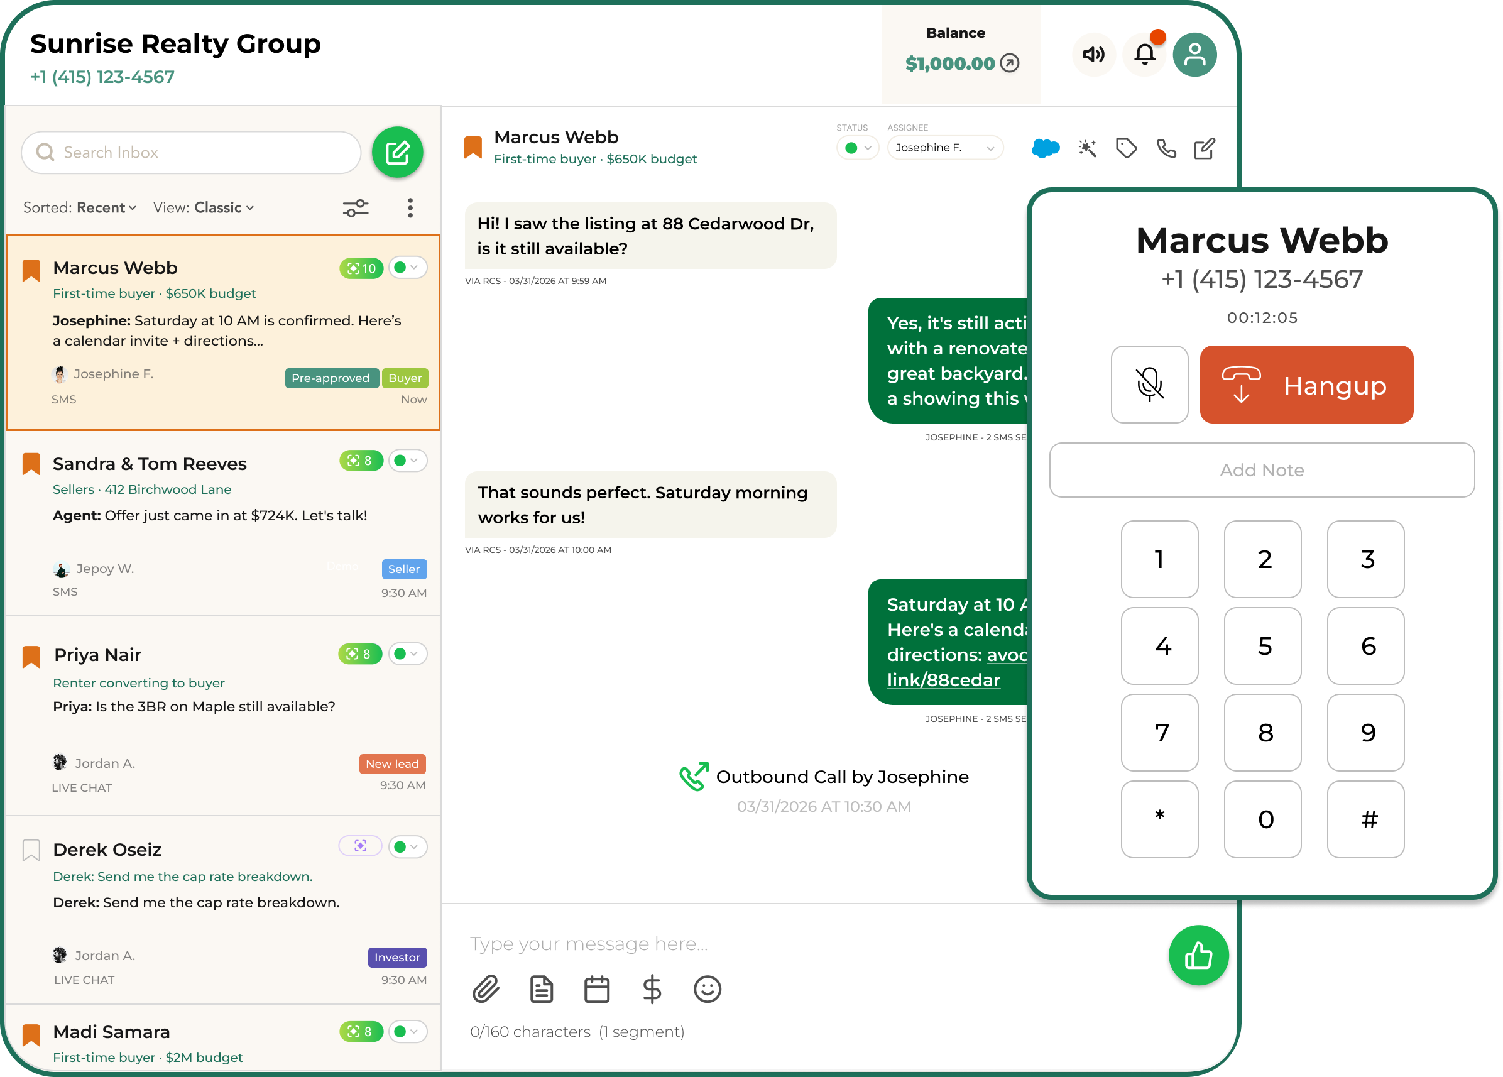Open the notifications bell
The image size is (1503, 1077).
coord(1144,54)
